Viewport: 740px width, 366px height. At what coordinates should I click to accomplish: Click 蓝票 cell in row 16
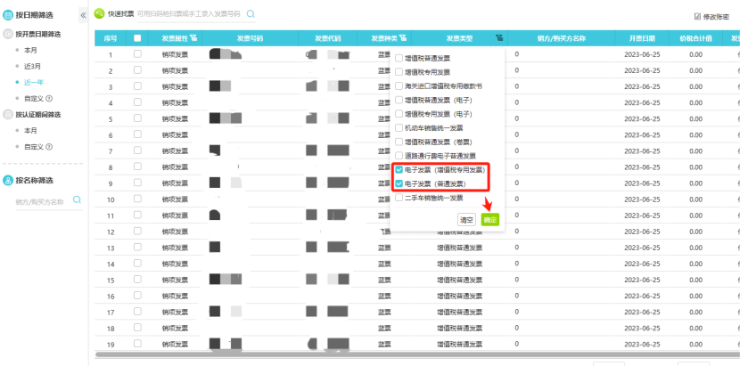click(384, 296)
